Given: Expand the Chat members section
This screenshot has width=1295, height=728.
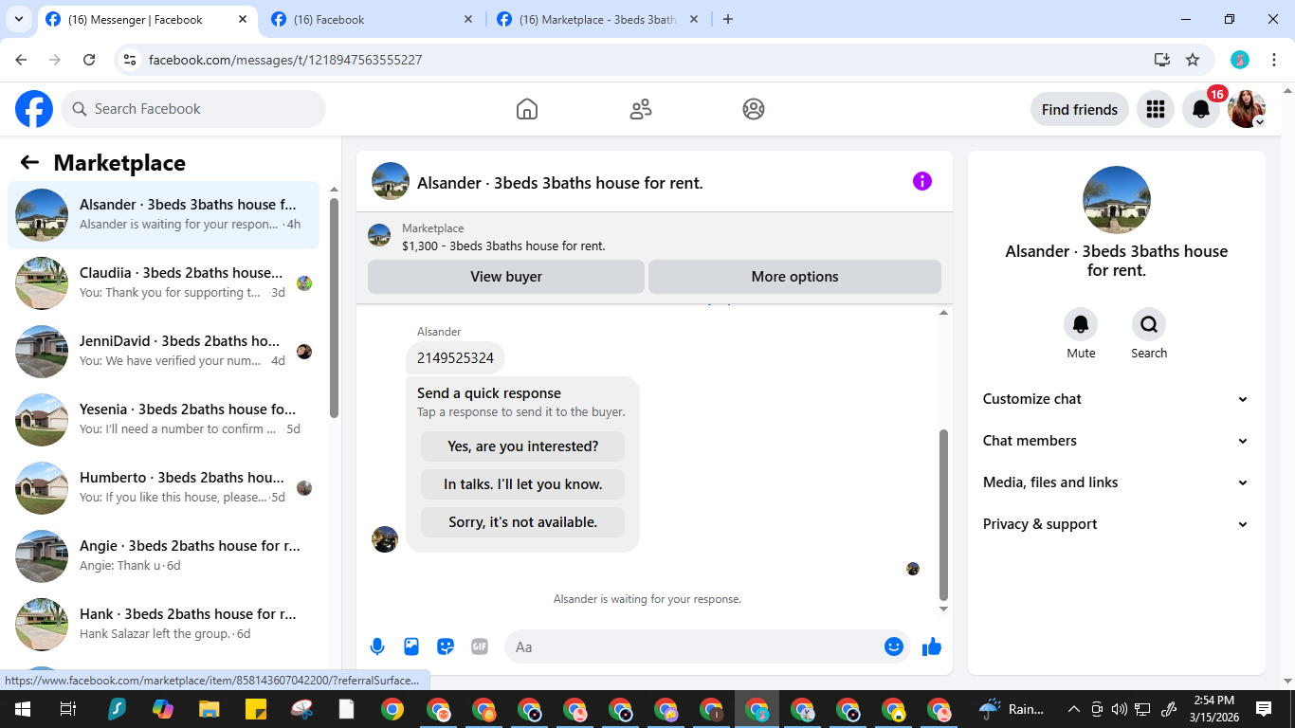Looking at the screenshot, I should pyautogui.click(x=1116, y=441).
